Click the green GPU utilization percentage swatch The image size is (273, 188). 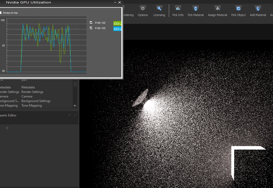117,23
